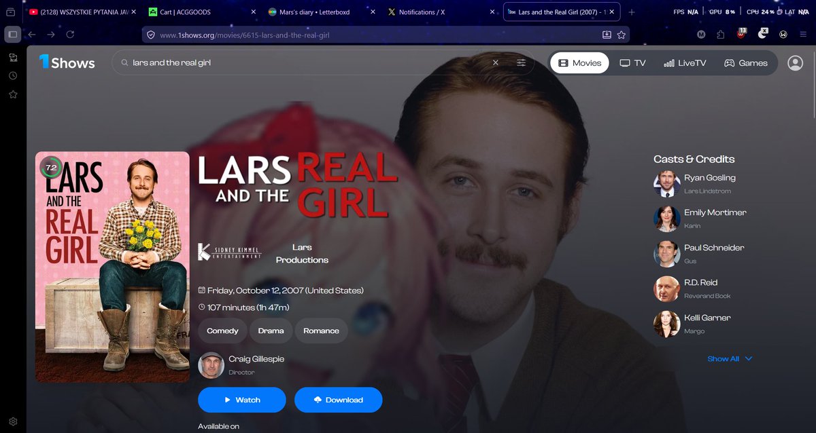
Task: Open Paul Schneider cast entry
Action: [x=699, y=253]
